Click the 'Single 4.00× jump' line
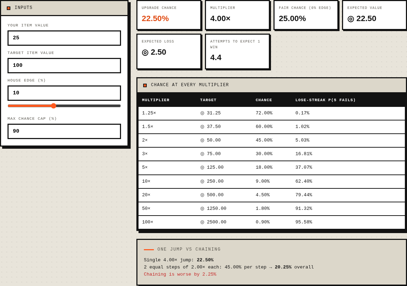 (x=179, y=260)
